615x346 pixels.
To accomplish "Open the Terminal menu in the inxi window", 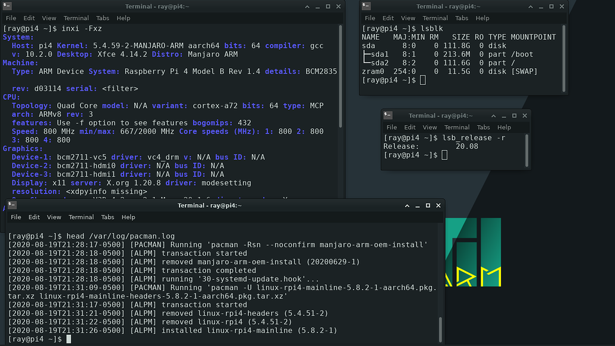I will 75,18.
